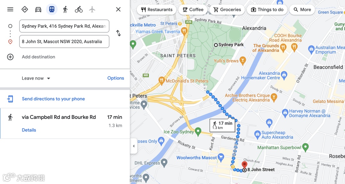345x184 pixels.
Task: Open route Options
Action: point(116,78)
